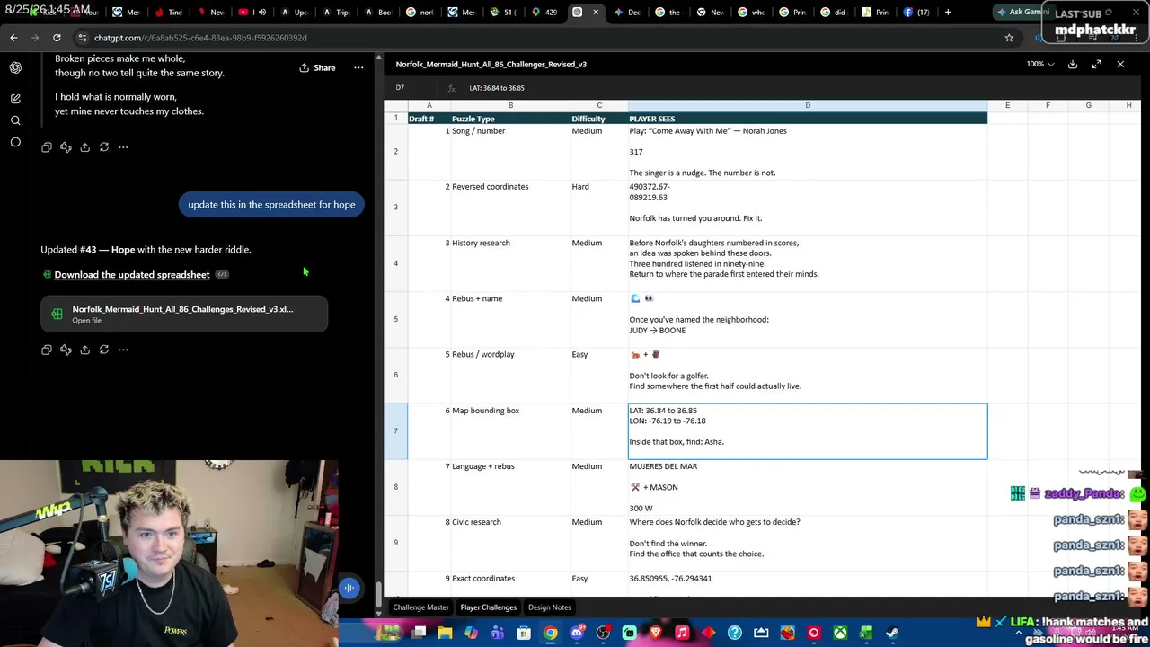
Task: Share the 'Updated #43' response via upload icon
Action: point(84,350)
